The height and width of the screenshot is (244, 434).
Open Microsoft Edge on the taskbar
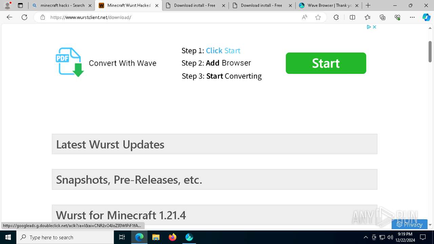(139, 237)
